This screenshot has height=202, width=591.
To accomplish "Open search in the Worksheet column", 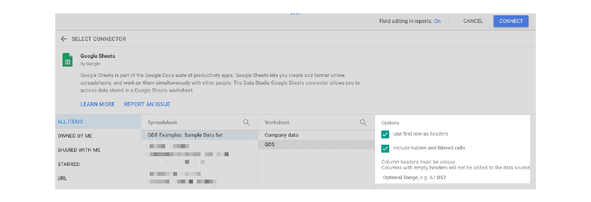I will tap(363, 122).
